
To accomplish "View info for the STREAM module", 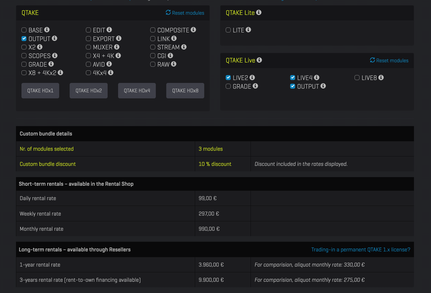I will [184, 47].
